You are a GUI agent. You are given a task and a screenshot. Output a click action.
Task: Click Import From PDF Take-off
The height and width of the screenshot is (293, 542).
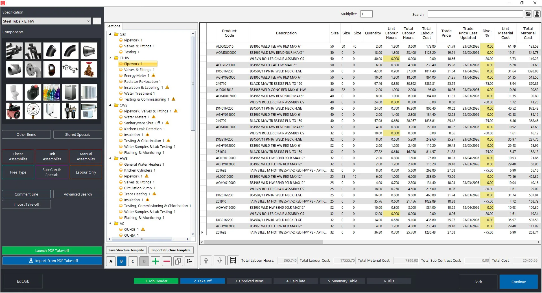[52, 261]
